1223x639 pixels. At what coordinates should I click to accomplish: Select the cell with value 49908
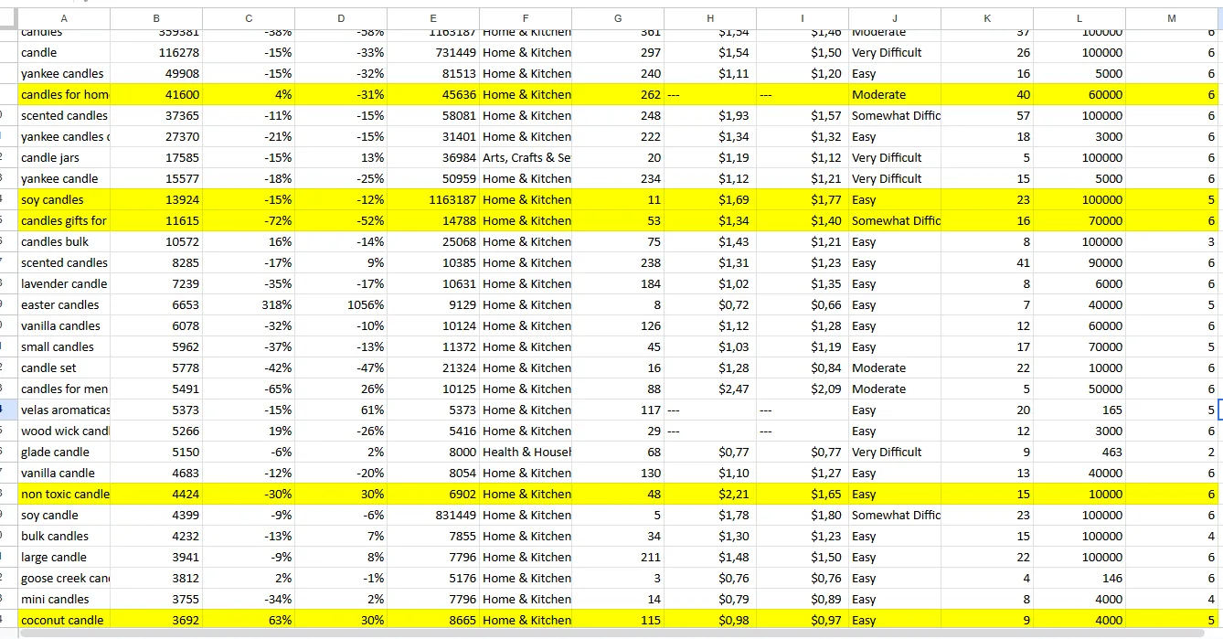pyautogui.click(x=156, y=74)
